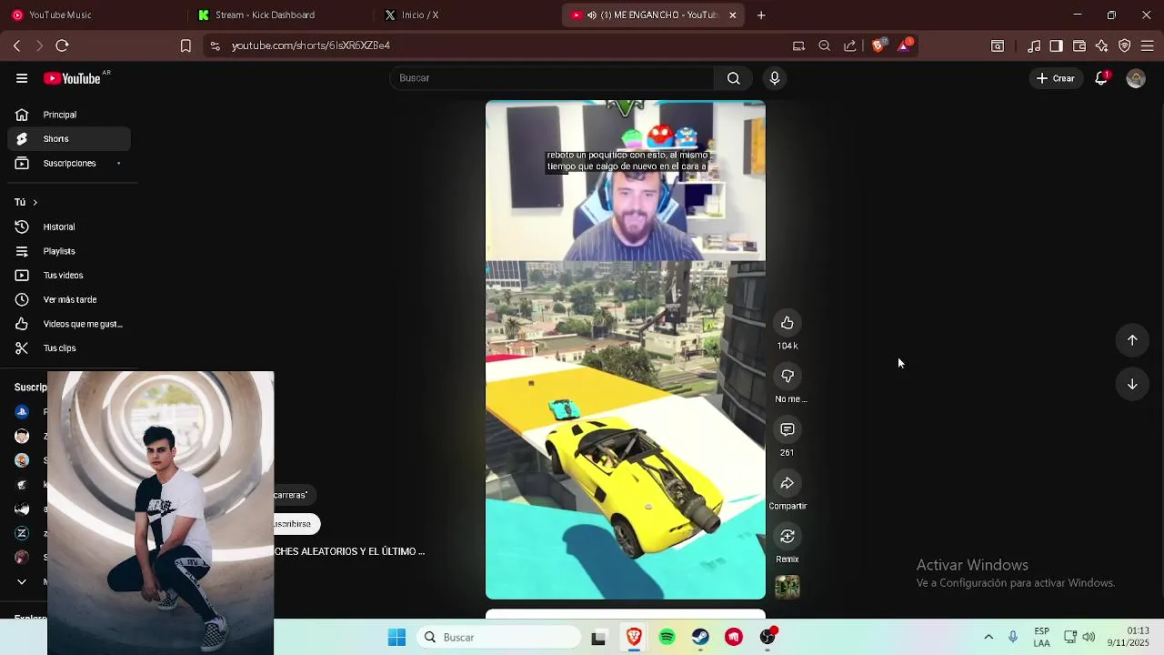
Task: Remix this Short
Action: [x=788, y=536]
